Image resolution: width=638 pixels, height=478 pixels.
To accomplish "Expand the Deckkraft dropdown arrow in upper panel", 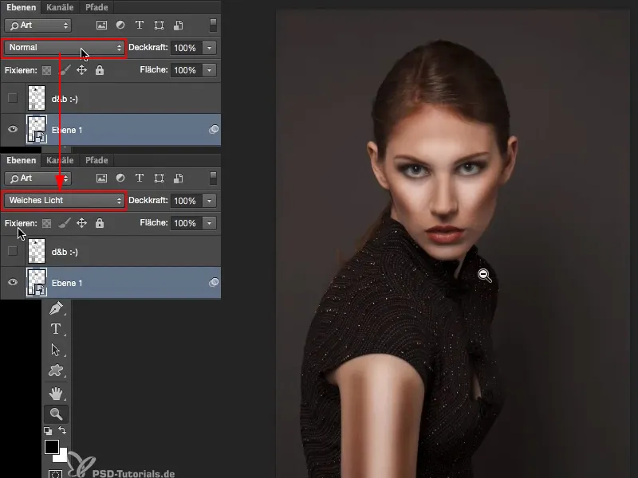I will pyautogui.click(x=210, y=48).
